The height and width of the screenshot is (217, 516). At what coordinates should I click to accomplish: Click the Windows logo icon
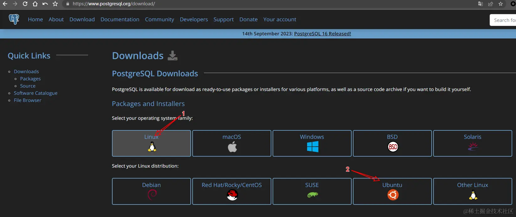pos(312,147)
